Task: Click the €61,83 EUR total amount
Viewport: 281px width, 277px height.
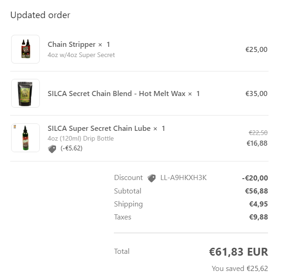Action: [238, 252]
